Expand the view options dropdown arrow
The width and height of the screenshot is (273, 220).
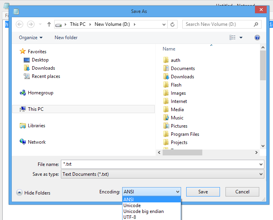tap(241, 38)
